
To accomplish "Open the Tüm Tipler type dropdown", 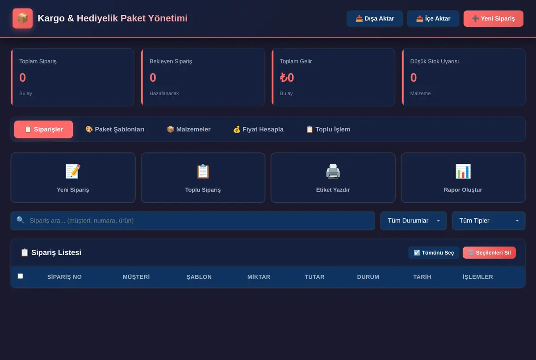I will [x=489, y=221].
